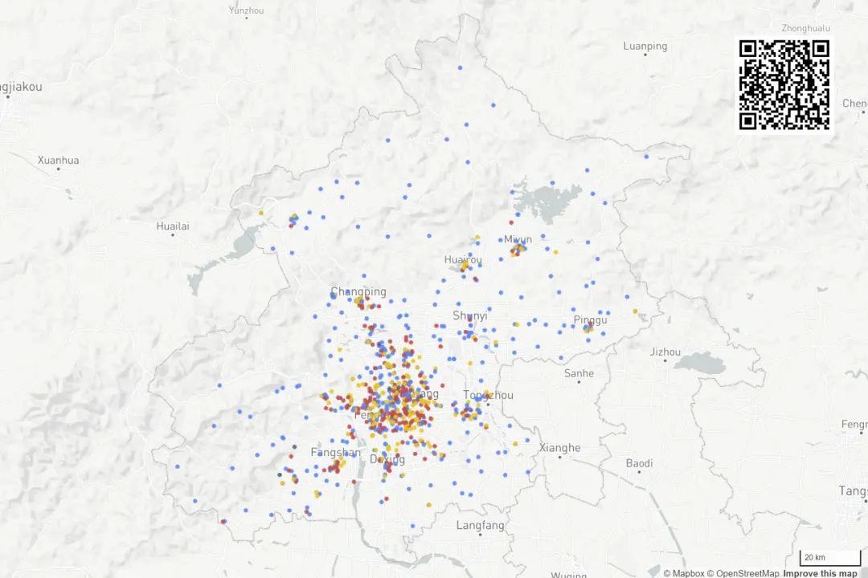Click the Huairou district label
The width and height of the screenshot is (868, 578).
(463, 259)
